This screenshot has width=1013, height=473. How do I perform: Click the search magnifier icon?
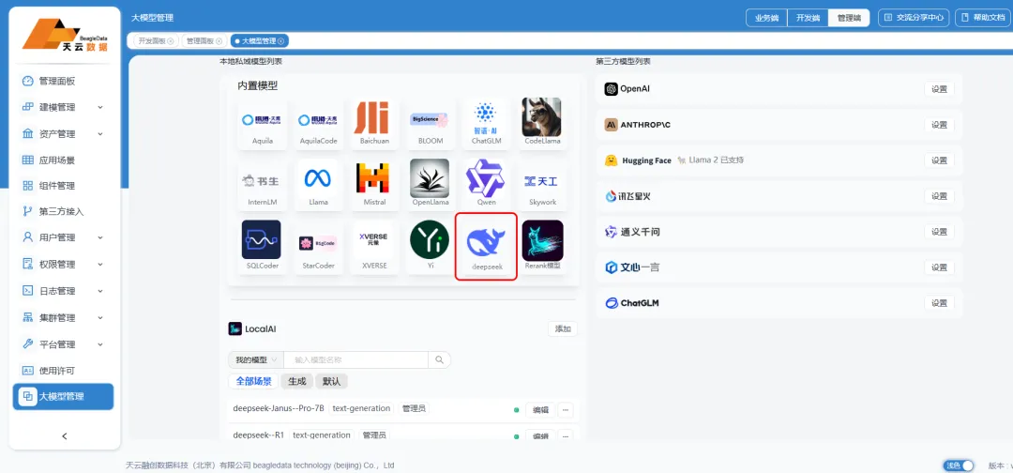click(439, 360)
